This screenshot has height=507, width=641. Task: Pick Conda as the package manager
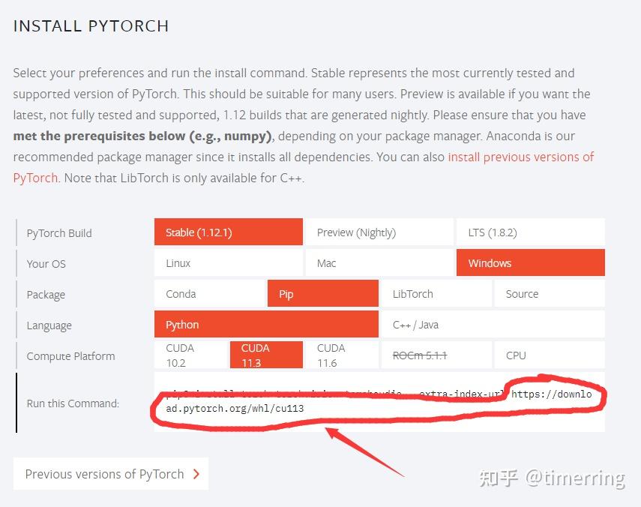pos(208,293)
